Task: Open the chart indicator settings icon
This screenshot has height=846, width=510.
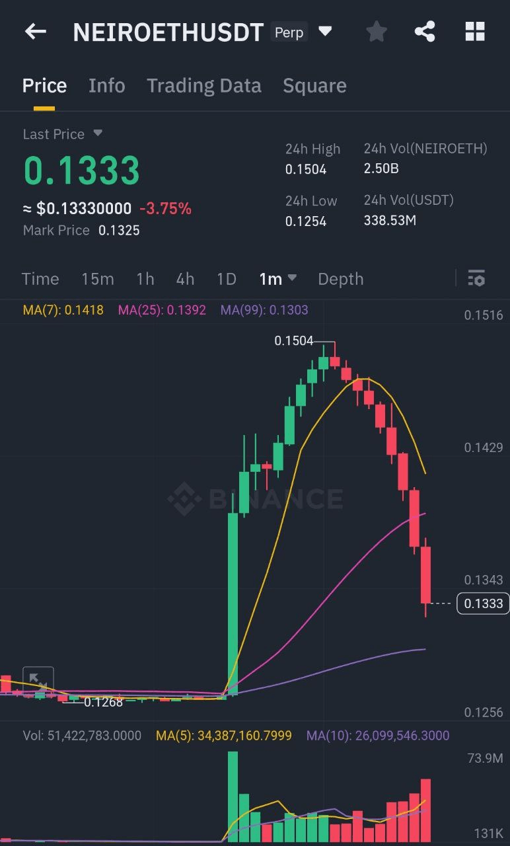Action: pyautogui.click(x=476, y=278)
